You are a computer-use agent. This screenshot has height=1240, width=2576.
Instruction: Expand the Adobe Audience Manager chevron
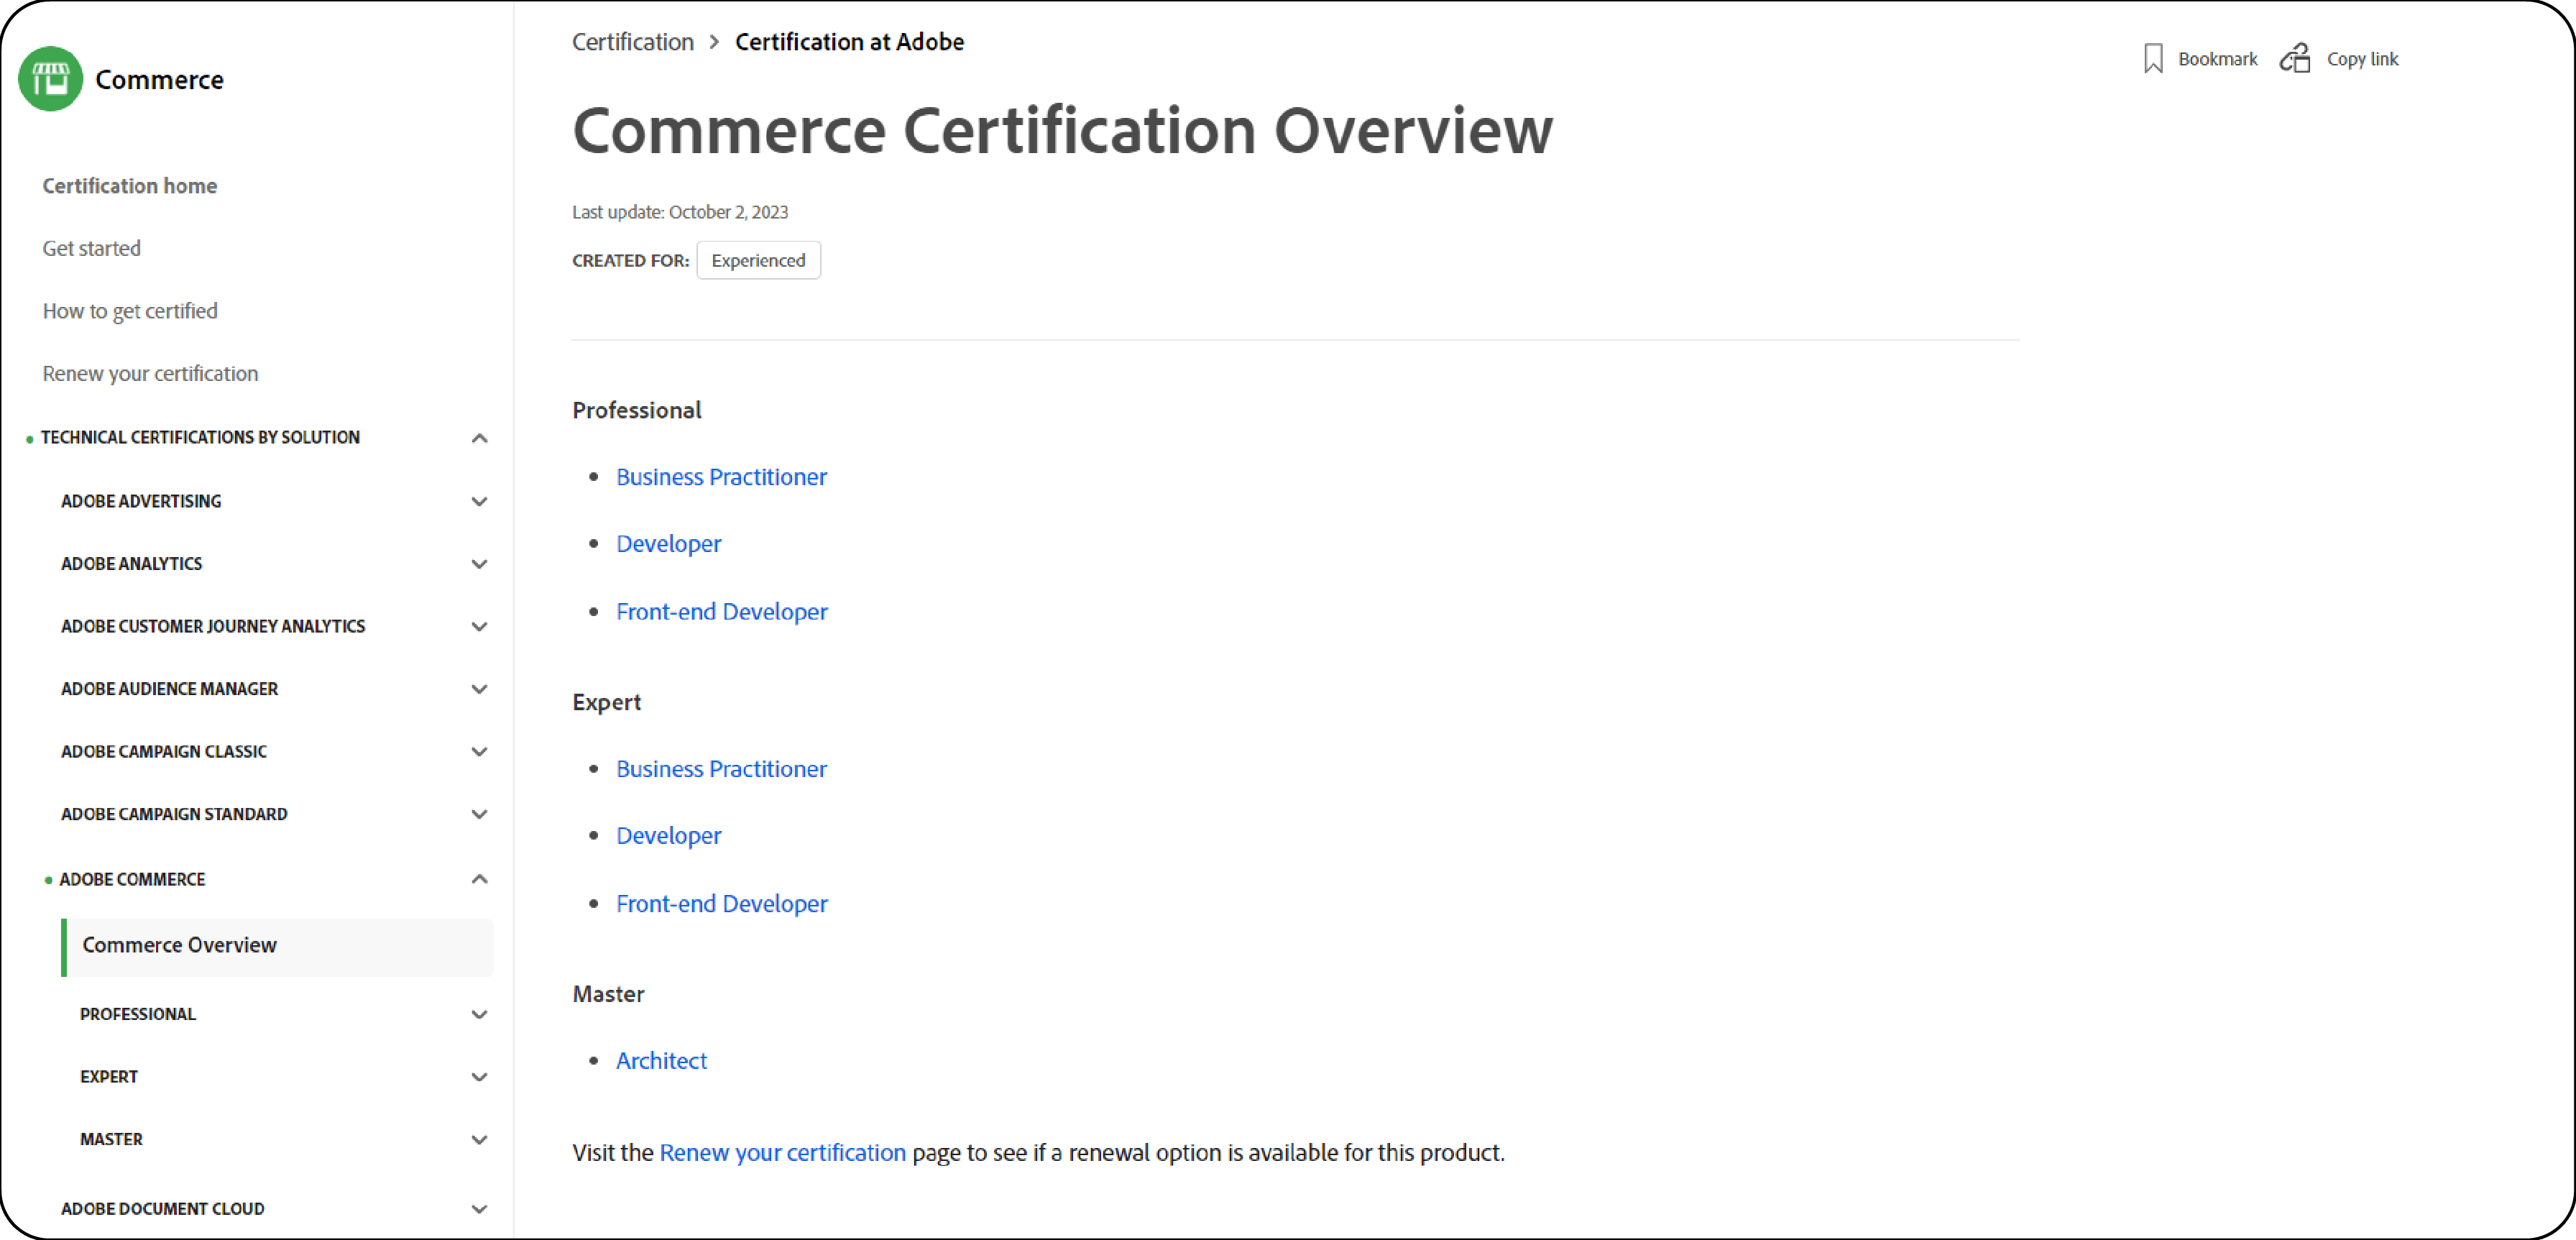480,689
